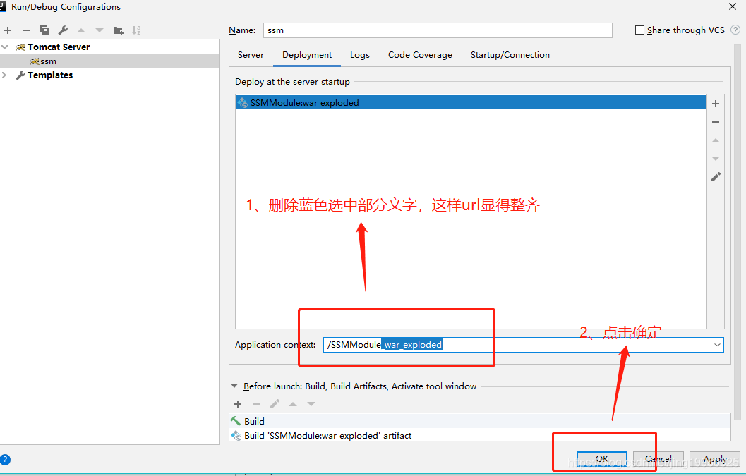Add a Before launch task
Screen dimensions: 746x476
click(238, 404)
